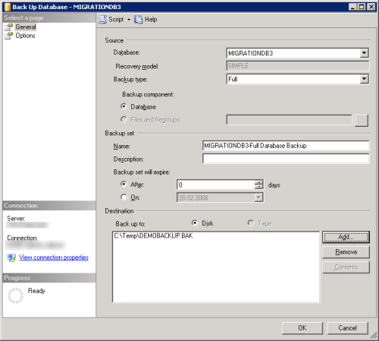
Task: Expand the Backup type dropdown
Action: (x=364, y=79)
